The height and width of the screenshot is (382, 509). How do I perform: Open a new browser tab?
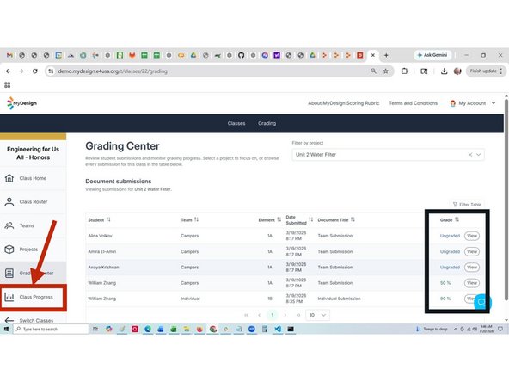click(386, 55)
